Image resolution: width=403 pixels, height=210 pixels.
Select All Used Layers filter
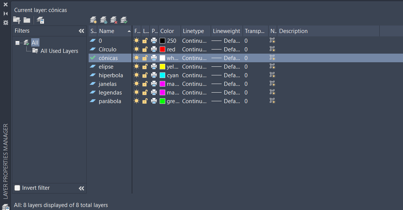coord(59,51)
